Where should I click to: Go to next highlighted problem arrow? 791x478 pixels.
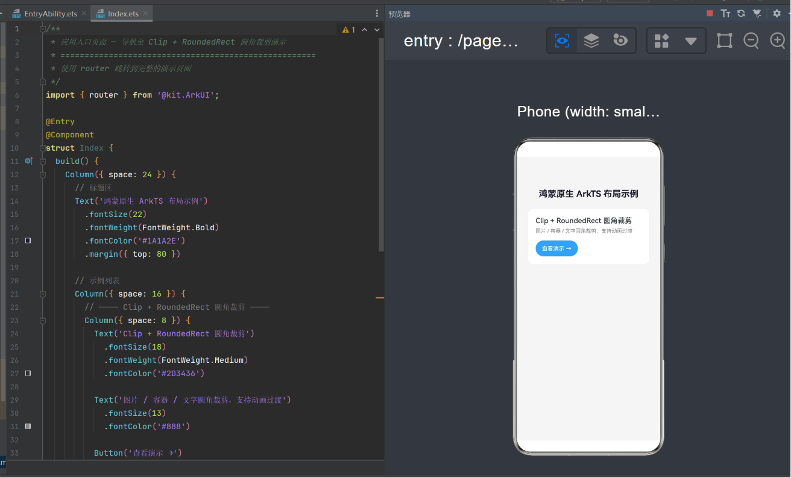point(377,30)
